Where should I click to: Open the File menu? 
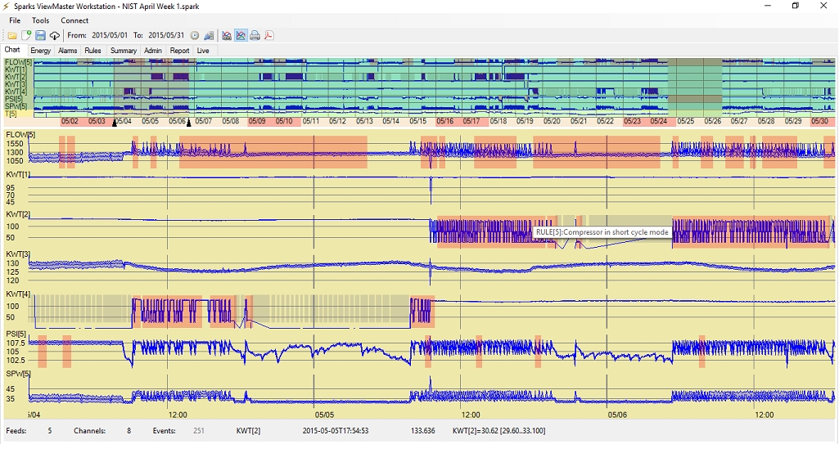coord(15,20)
